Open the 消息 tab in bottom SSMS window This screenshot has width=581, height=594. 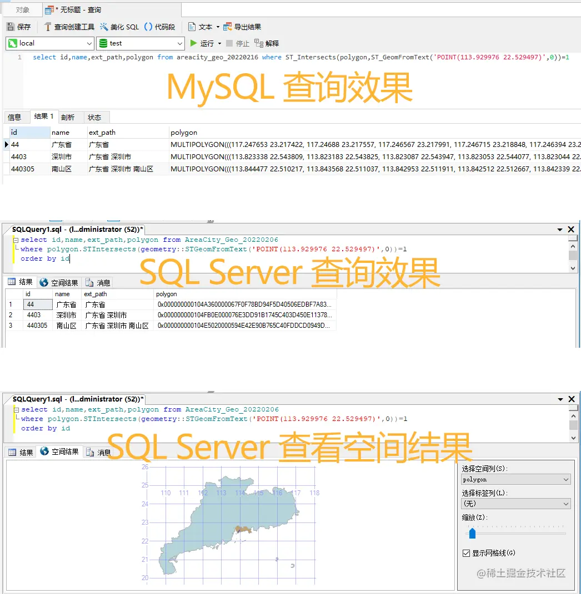(x=99, y=453)
